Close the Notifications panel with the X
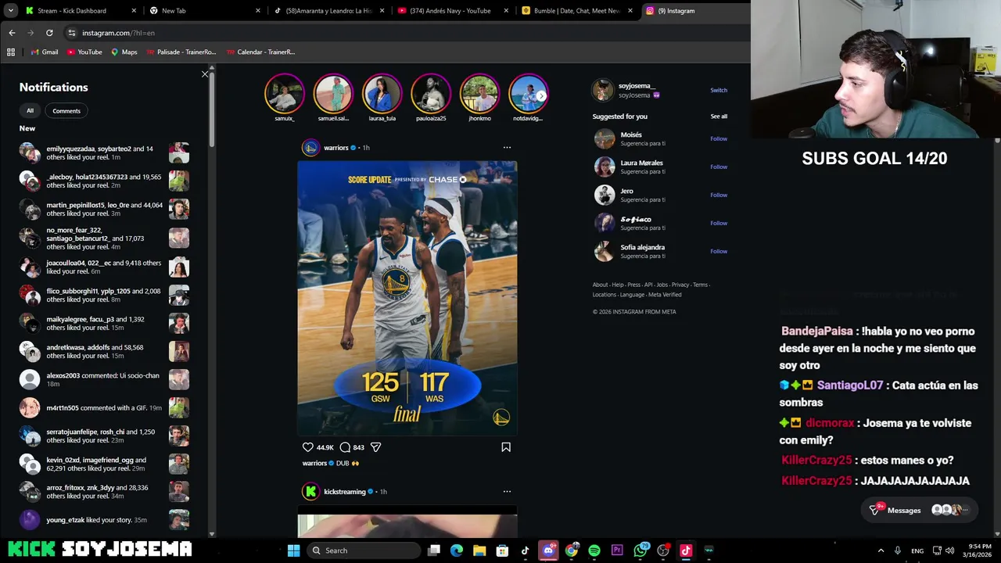The image size is (1001, 563). click(x=205, y=74)
